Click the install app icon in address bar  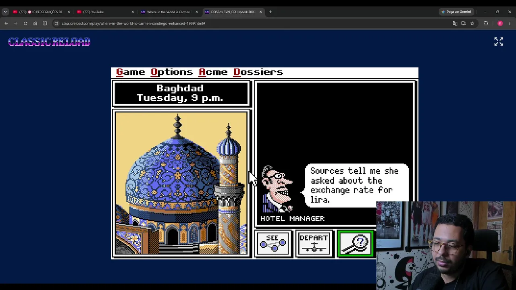(464, 23)
